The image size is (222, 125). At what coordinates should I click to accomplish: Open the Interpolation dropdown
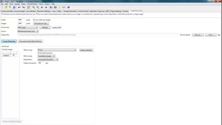pyautogui.click(x=48, y=59)
